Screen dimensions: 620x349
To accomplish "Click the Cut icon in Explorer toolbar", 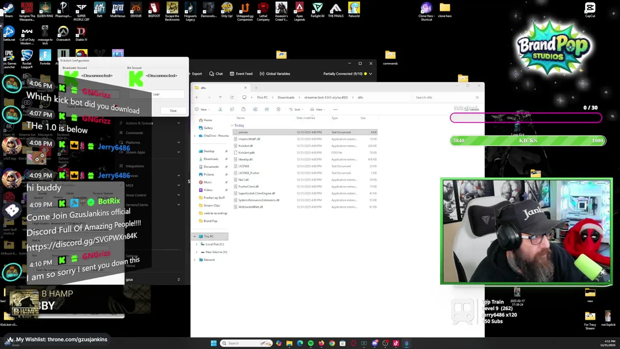I will pos(220,110).
